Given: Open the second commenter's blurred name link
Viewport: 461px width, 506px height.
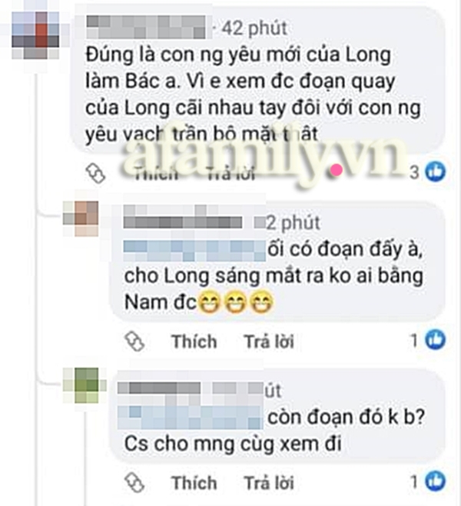Looking at the screenshot, I should tap(183, 217).
